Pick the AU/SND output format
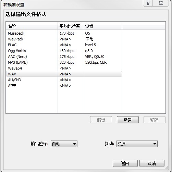The image size is (172, 172). pyautogui.click(x=64, y=80)
